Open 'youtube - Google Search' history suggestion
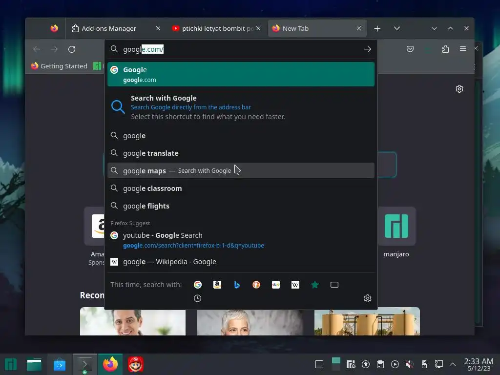The height and width of the screenshot is (375, 500). click(241, 240)
